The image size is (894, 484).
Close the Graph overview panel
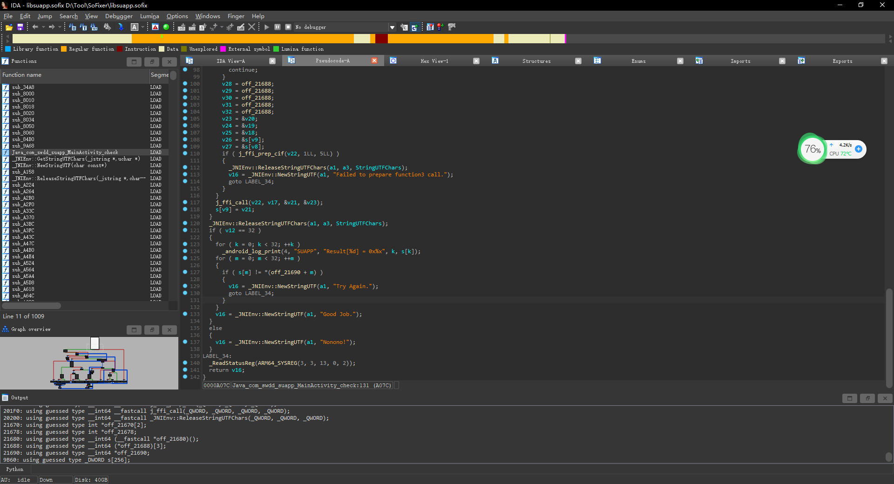click(169, 330)
